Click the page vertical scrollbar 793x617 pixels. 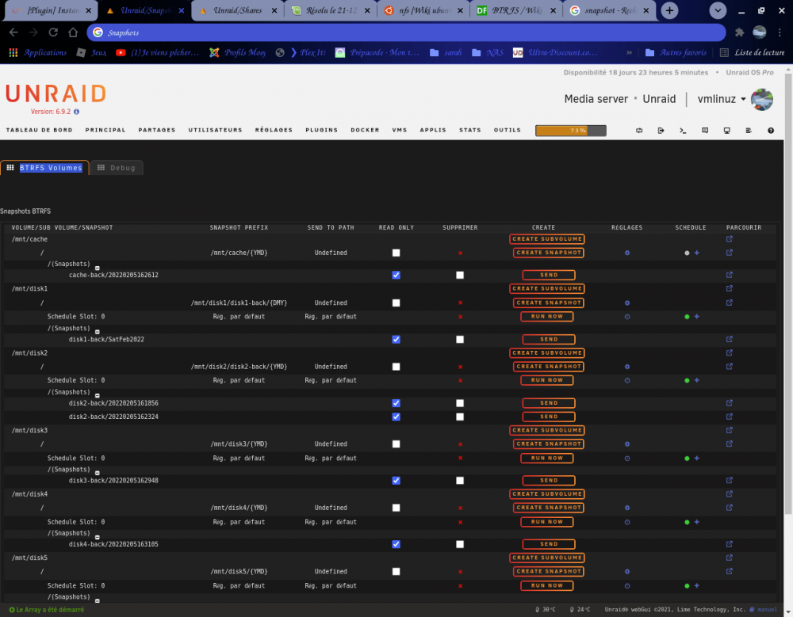pyautogui.click(x=788, y=293)
